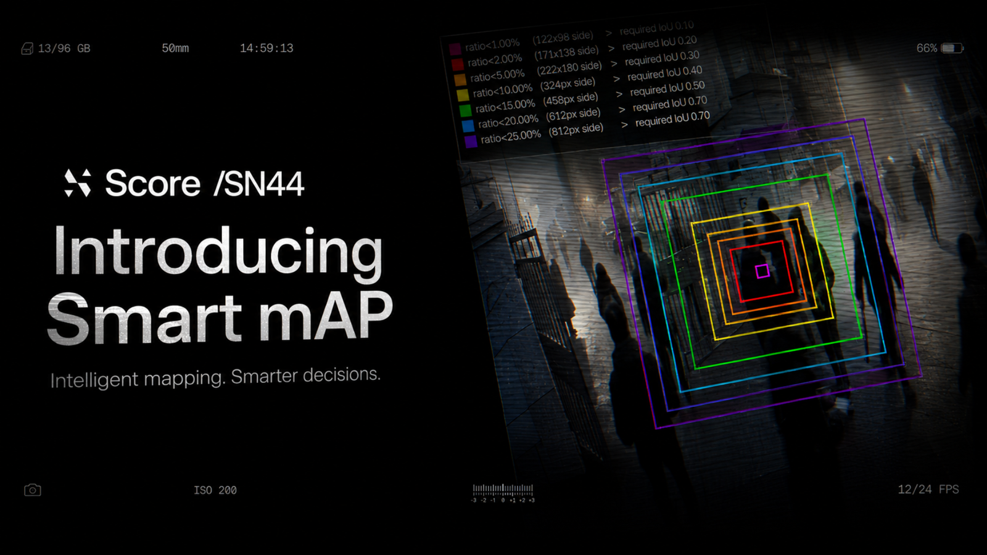Click the Score logo mark
987x555 pixels.
pos(78,183)
